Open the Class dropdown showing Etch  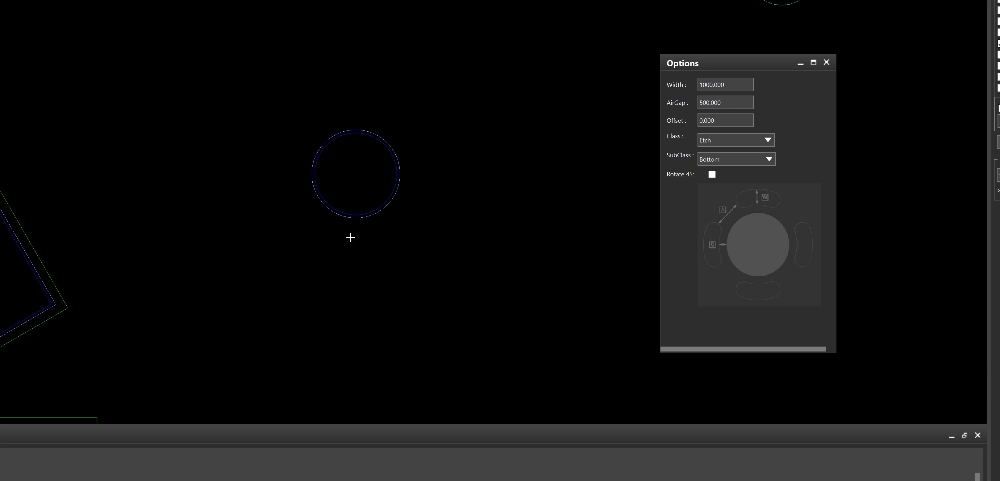coord(735,140)
